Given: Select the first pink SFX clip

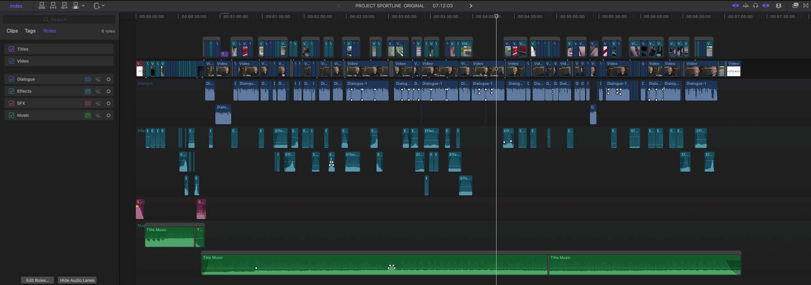Looking at the screenshot, I should [x=140, y=209].
